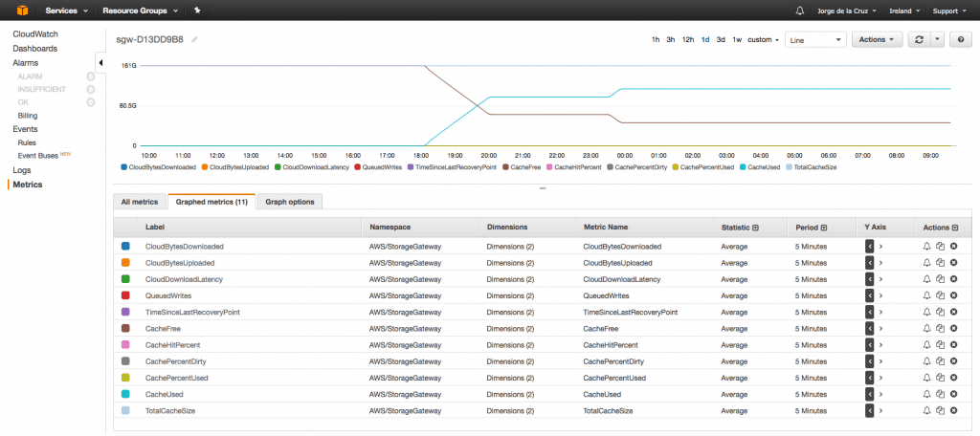Set CloudDownloadLatency to left Y axis
Screen dimensions: 980x436
(x=869, y=279)
